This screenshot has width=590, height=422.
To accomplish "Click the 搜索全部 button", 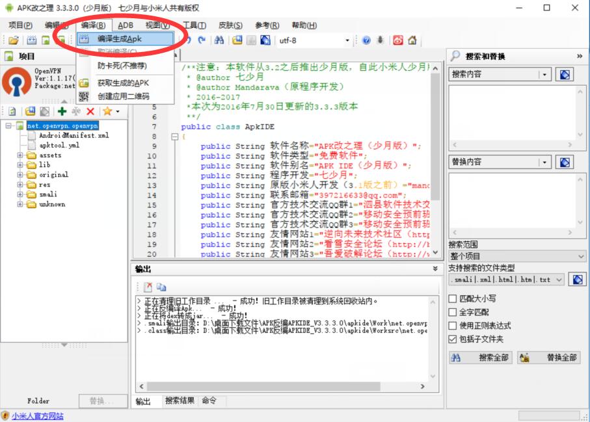I will click(x=481, y=358).
